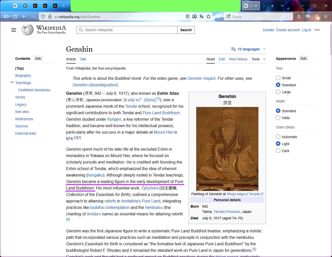This screenshot has height=257, width=332.
Task: Click inside Search Wikipedia field
Action: point(127,30)
